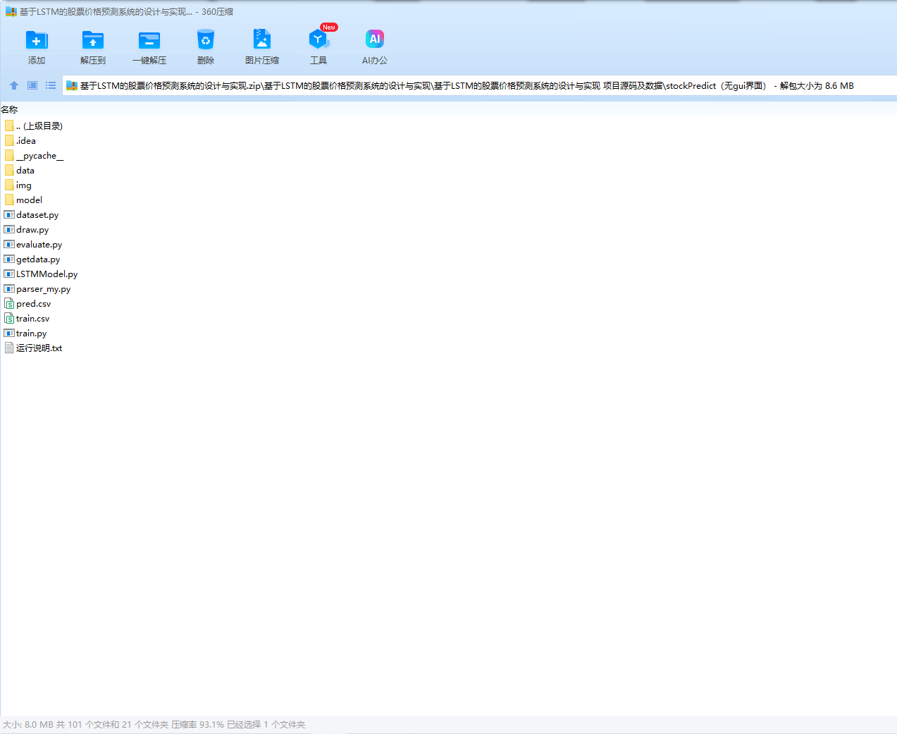Go up one level with the arrow icon

coord(14,85)
